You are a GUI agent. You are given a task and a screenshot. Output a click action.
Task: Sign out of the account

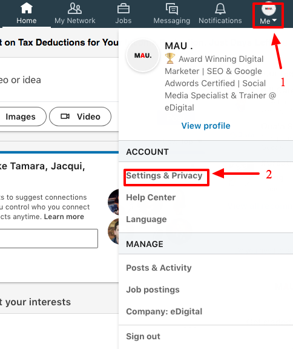(143, 336)
